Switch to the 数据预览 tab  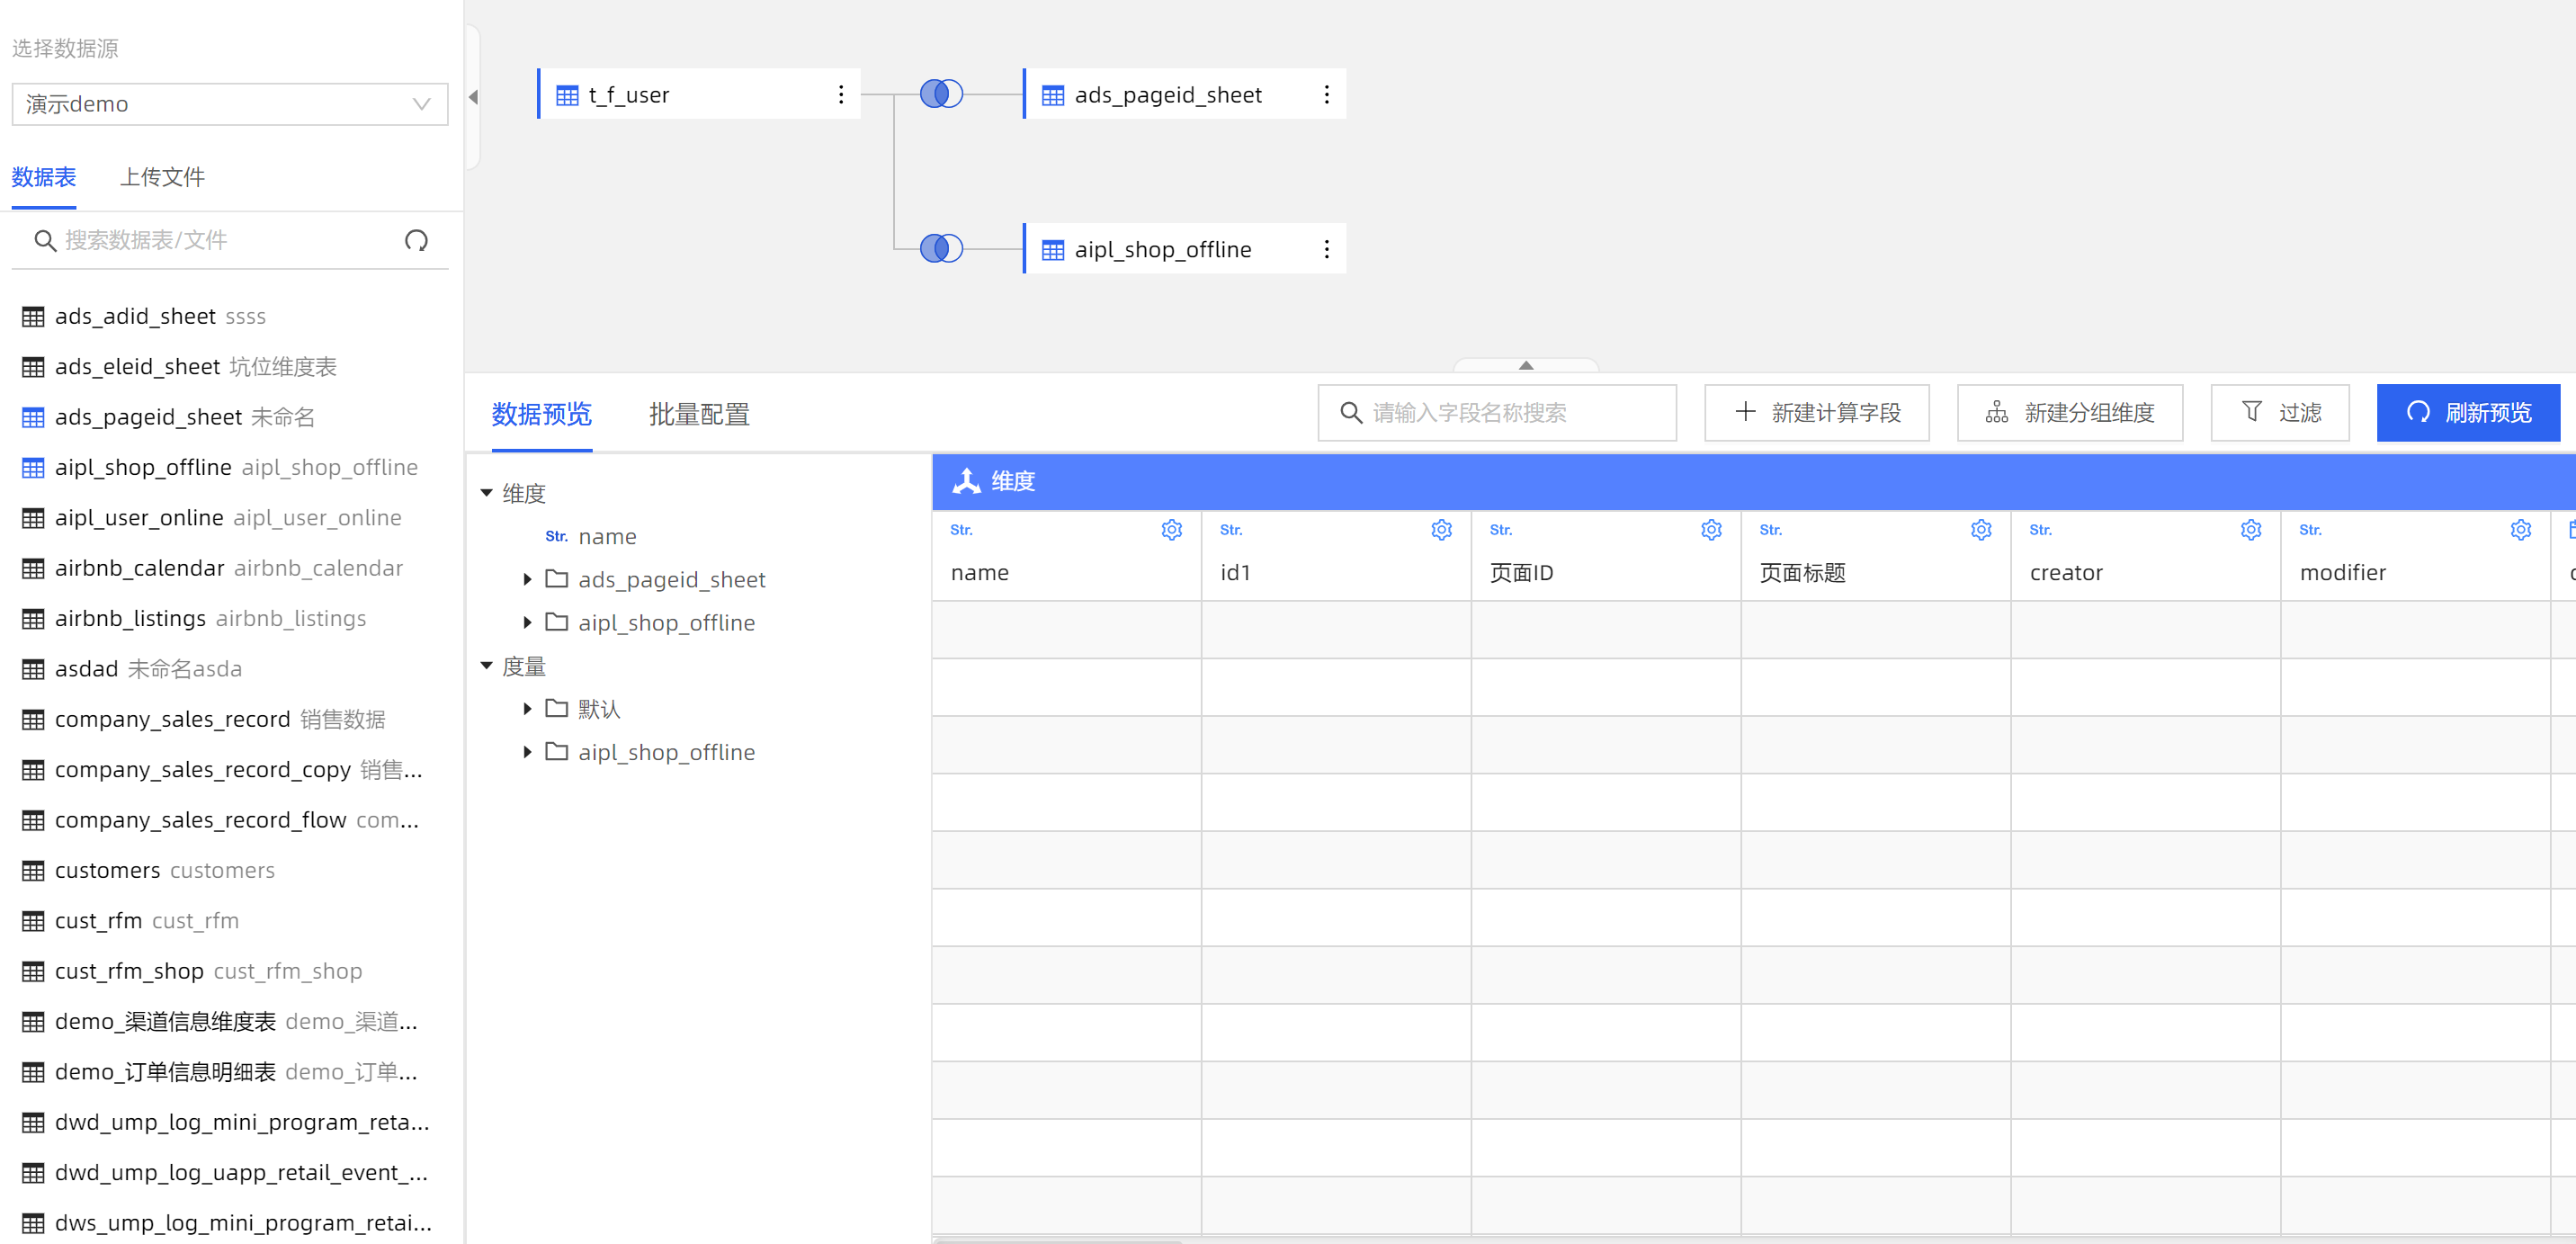(541, 414)
